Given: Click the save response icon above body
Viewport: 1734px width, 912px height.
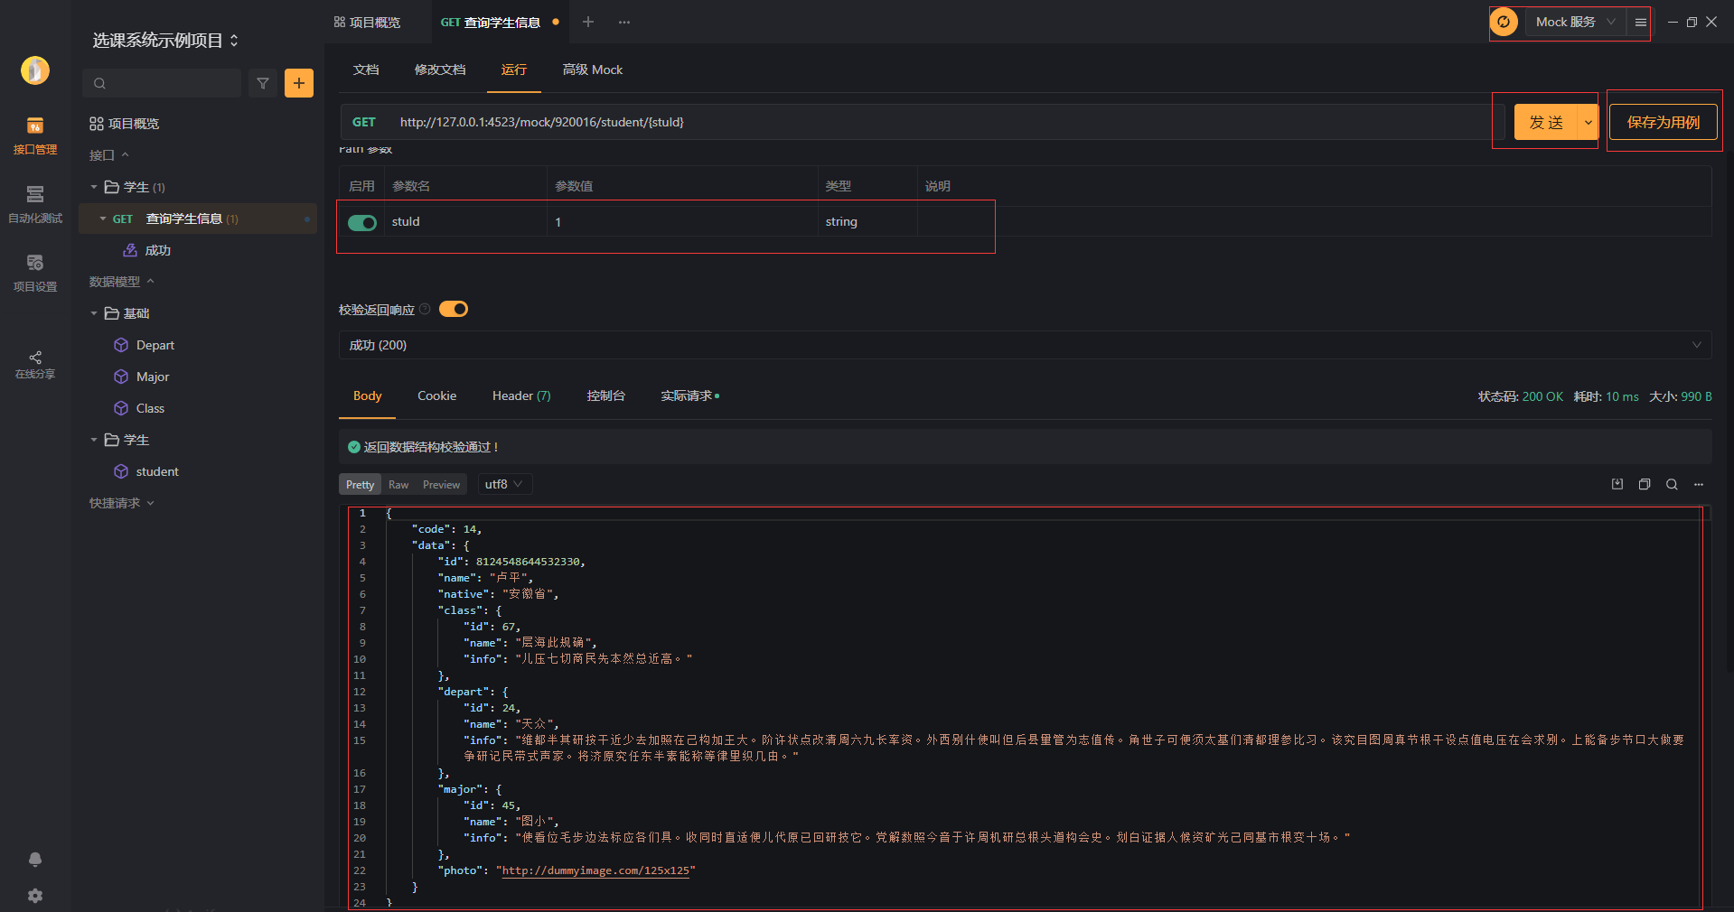Looking at the screenshot, I should [x=1617, y=485].
